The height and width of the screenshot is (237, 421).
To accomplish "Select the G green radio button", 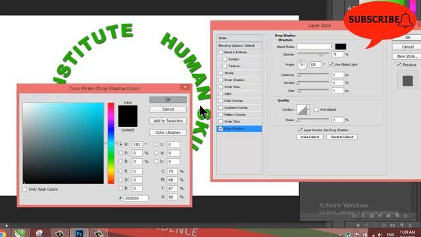I will [120, 180].
